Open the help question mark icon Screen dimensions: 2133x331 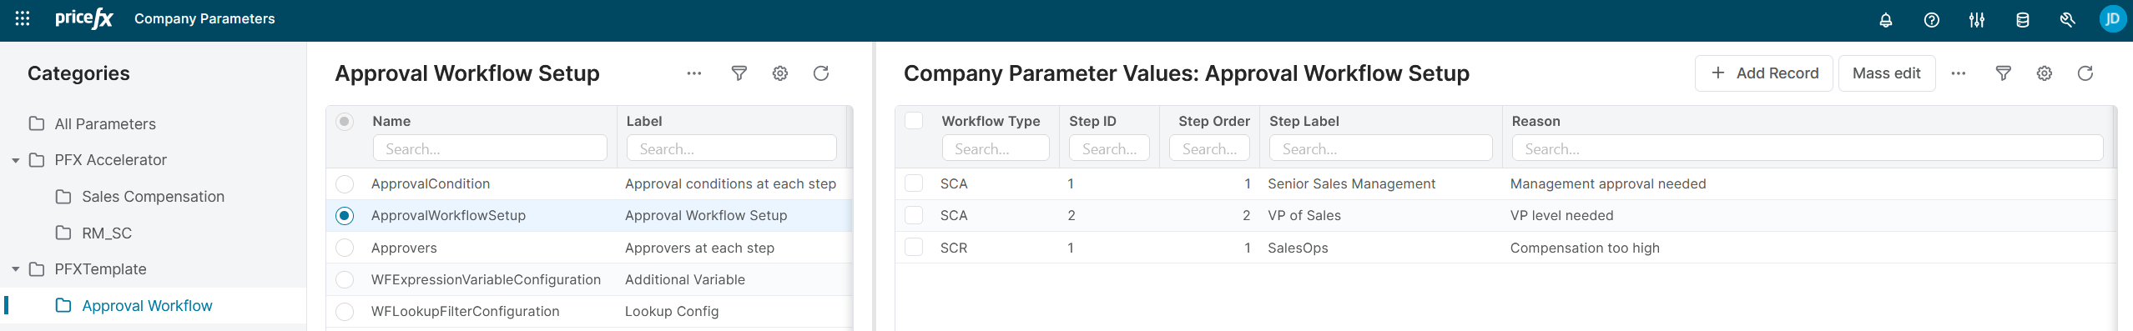[x=1931, y=20]
